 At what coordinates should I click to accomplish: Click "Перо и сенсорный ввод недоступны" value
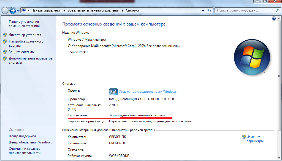(150, 122)
